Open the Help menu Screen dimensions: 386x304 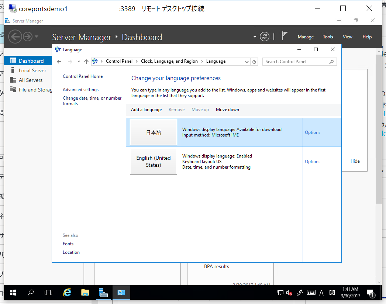pos(367,37)
